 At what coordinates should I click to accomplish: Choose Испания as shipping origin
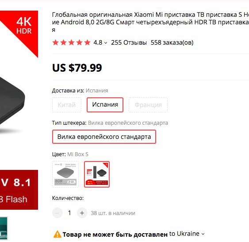click(105, 105)
